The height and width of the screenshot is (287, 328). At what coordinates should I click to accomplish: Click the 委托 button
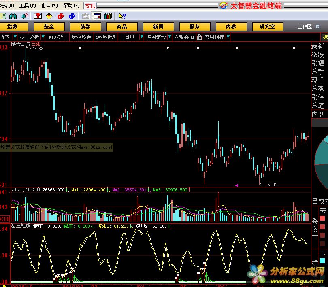(90, 6)
